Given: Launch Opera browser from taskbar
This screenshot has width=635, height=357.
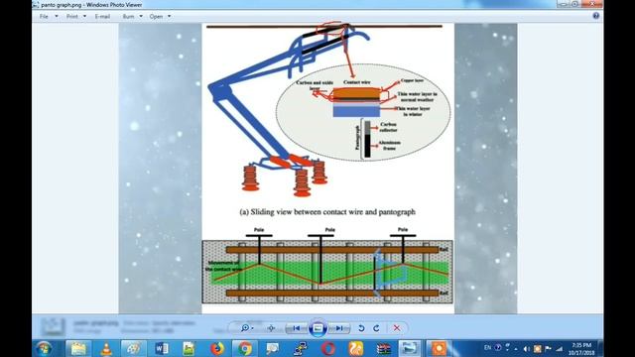Looking at the screenshot, I should point(328,348).
